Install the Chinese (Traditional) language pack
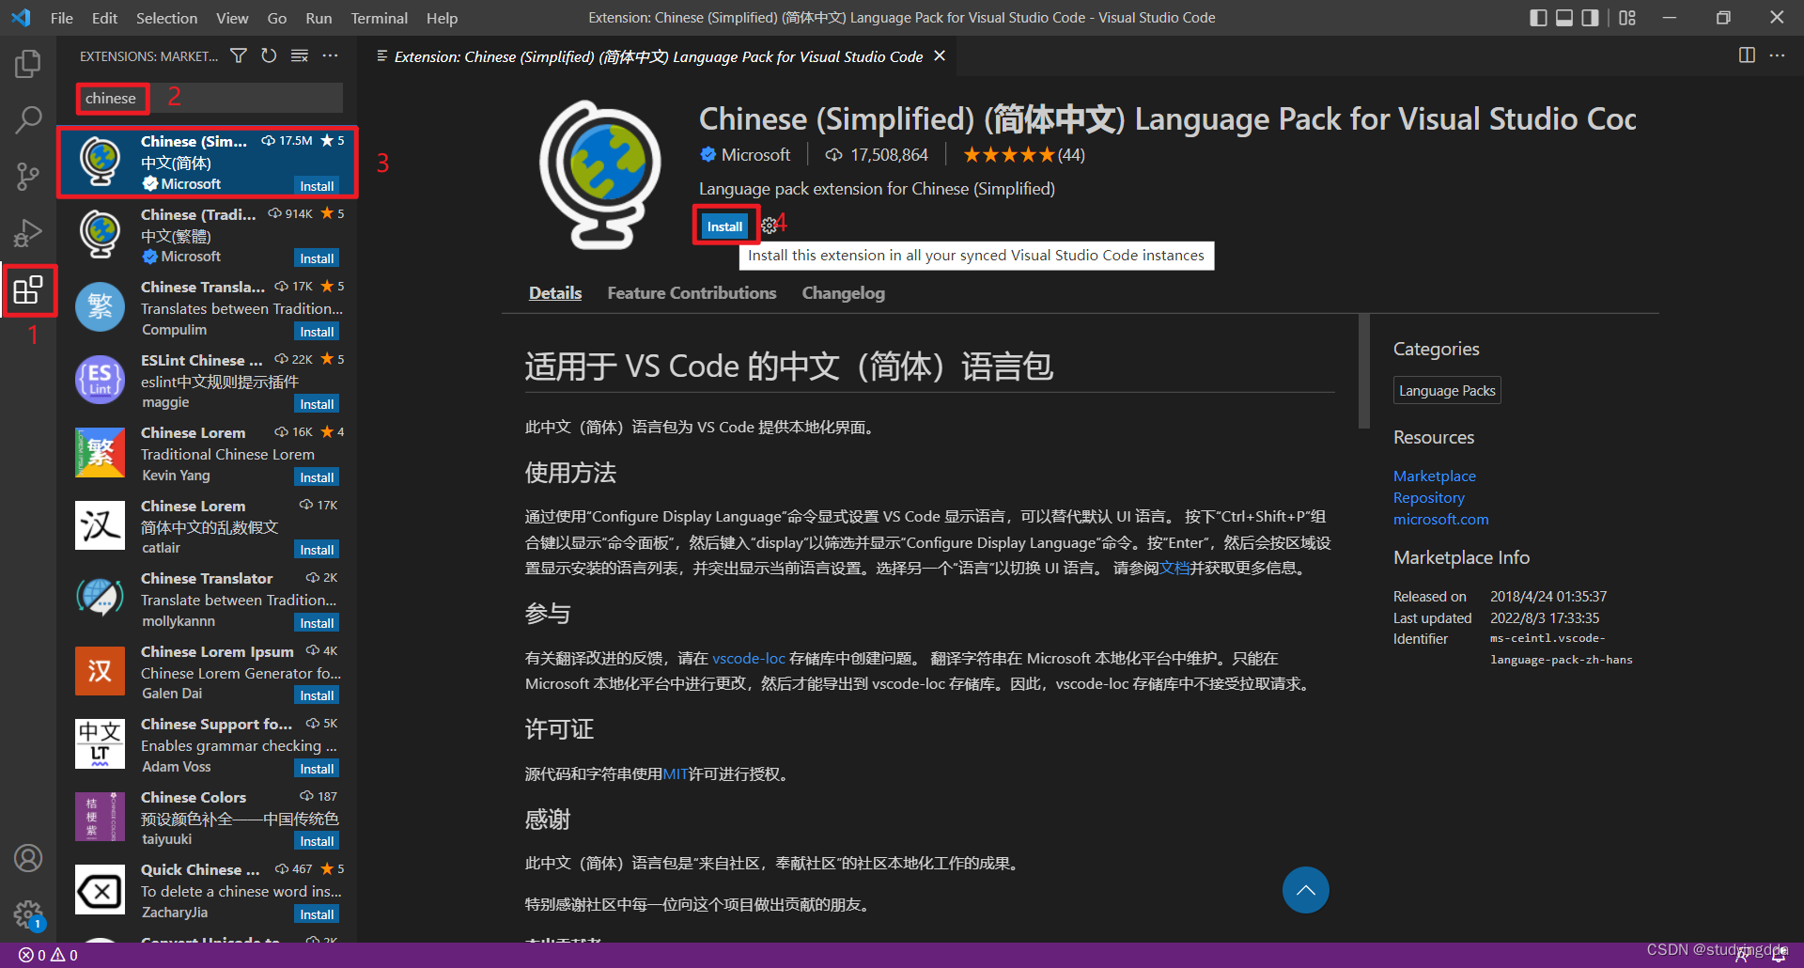The image size is (1804, 968). (317, 258)
